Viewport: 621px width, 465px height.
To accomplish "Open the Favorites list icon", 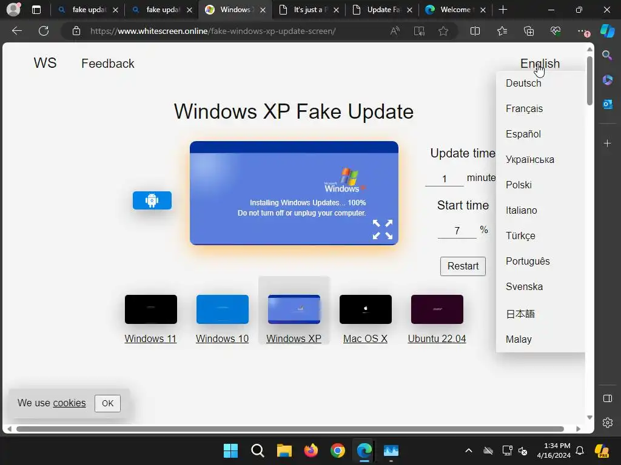I will coord(502,31).
